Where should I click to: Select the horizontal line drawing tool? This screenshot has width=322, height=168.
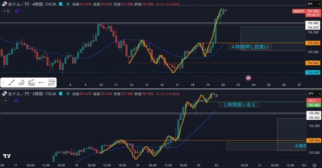pos(42,83)
